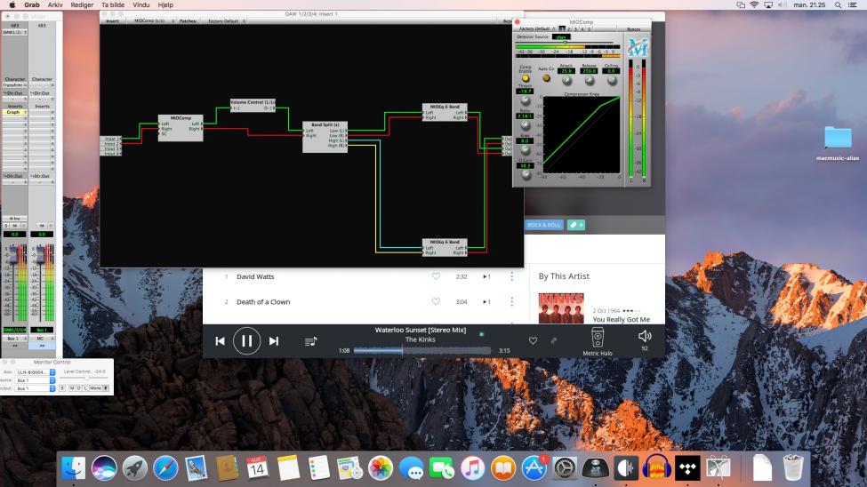Select the upper MIOEq 6 Band node
This screenshot has height=487, width=867.
[x=445, y=112]
